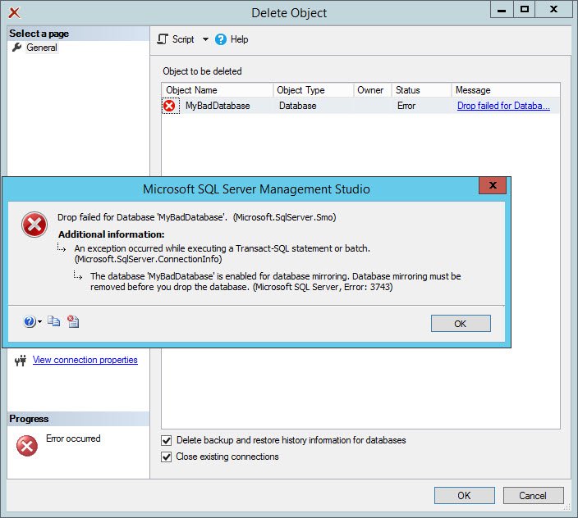This screenshot has width=578, height=518.
Task: Click the Status column header
Action: coord(421,90)
